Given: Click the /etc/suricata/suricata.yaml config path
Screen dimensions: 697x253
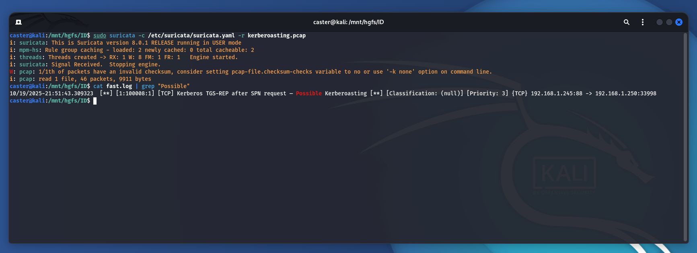Looking at the screenshot, I should 191,36.
